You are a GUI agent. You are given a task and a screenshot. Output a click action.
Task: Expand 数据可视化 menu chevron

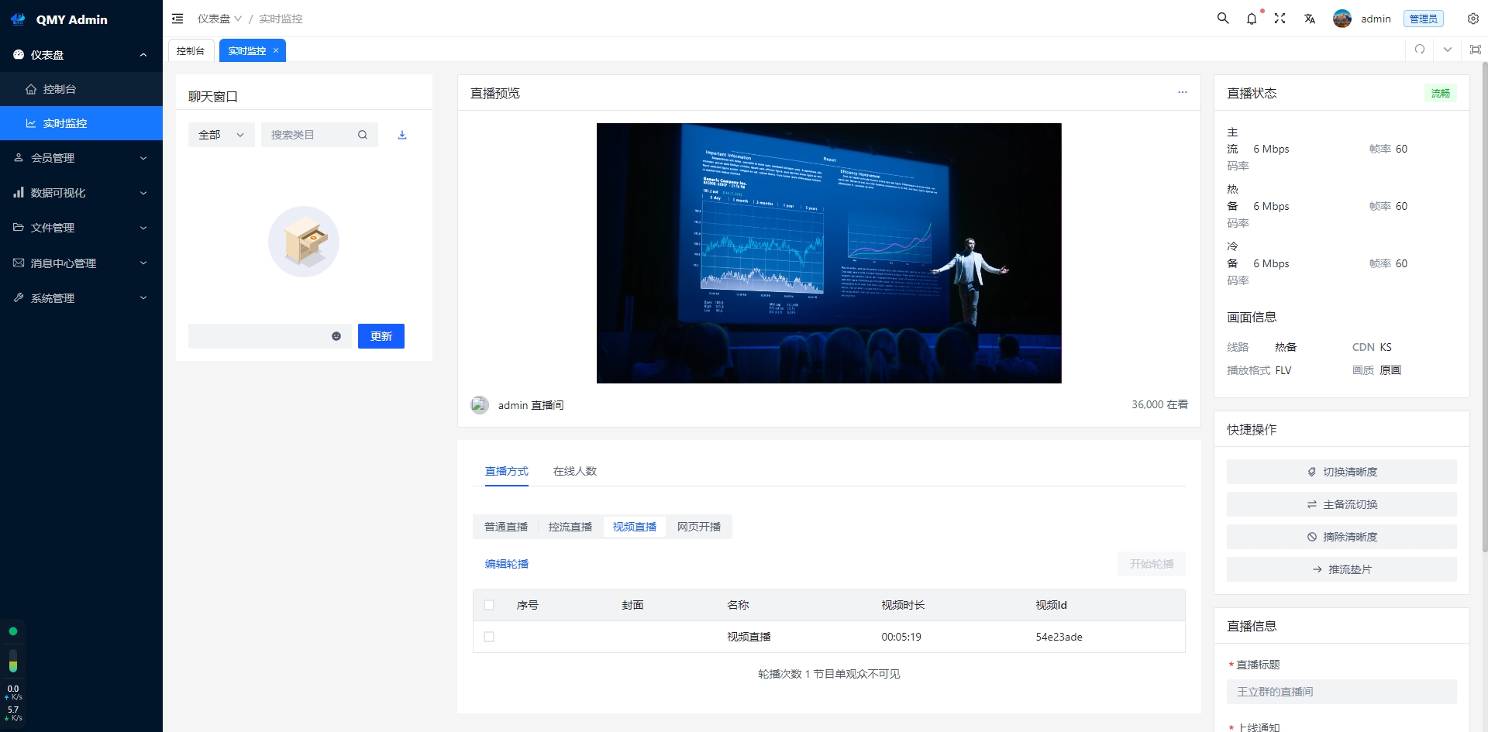click(x=143, y=193)
